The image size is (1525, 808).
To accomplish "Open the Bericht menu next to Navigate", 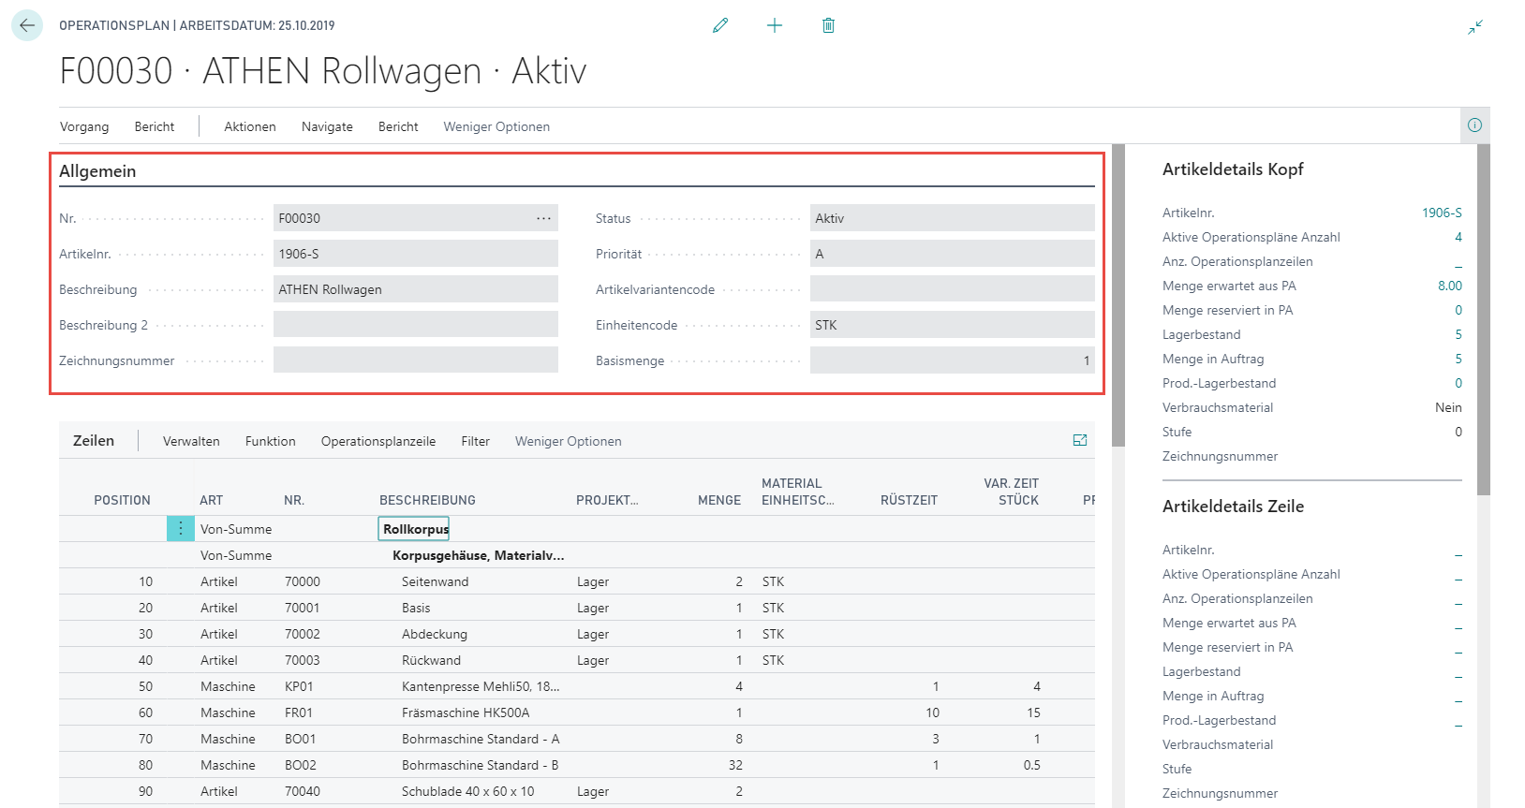I will pos(398,126).
